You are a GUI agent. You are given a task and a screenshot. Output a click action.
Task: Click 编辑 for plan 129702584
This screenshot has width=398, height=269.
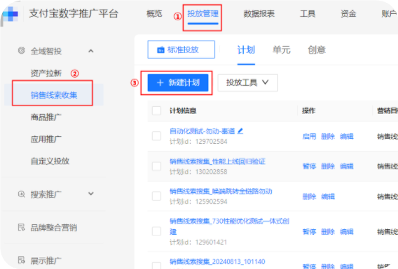[347, 137]
